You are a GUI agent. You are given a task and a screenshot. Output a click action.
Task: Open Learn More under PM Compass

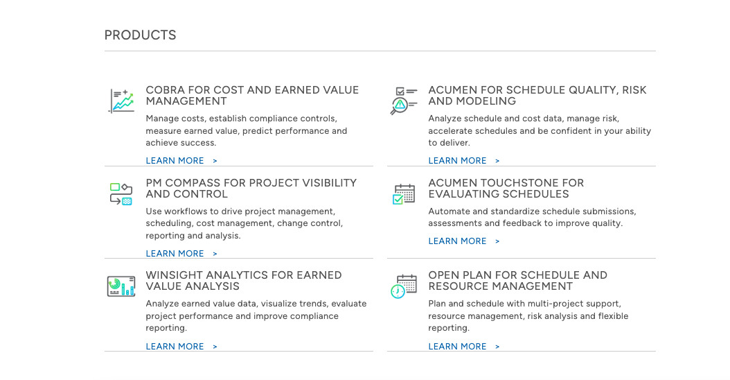pyautogui.click(x=181, y=253)
